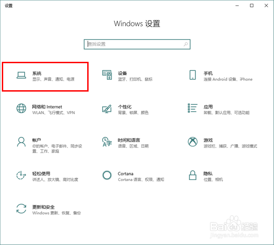Screen dimensions: 274x245
Task: Click the text Cortana 语言、权限、通知
Action: pos(141,180)
